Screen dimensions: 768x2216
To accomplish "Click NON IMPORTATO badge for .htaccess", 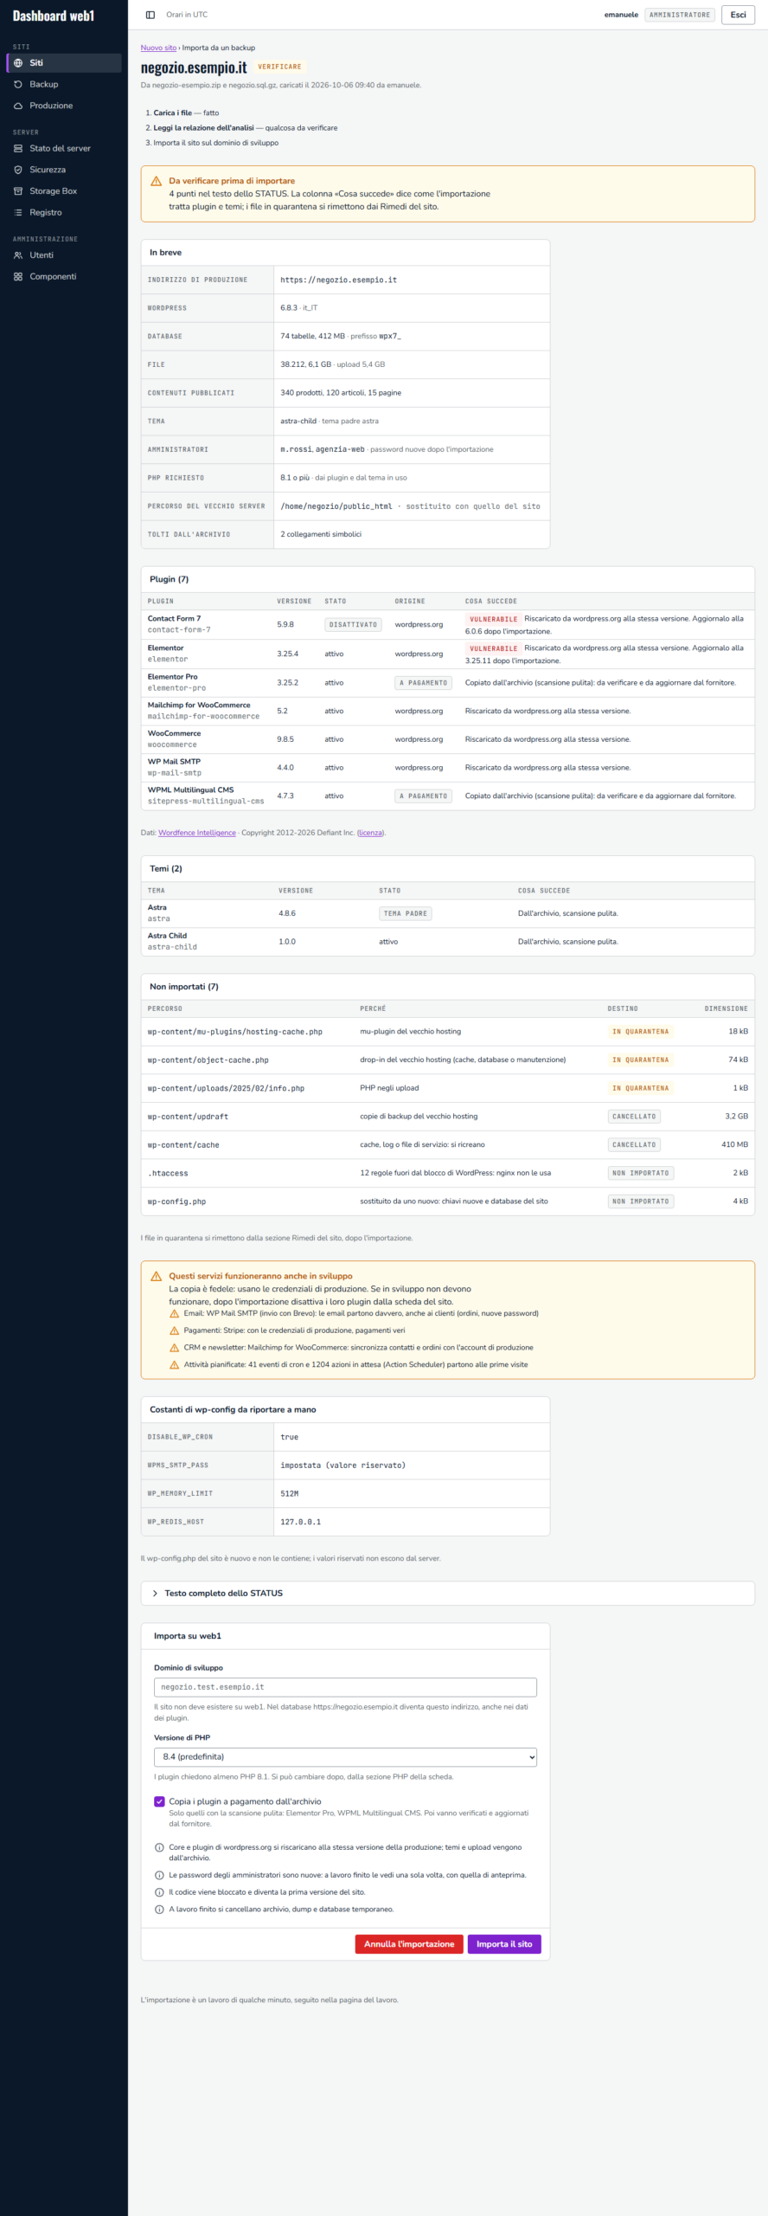I will tap(641, 1174).
